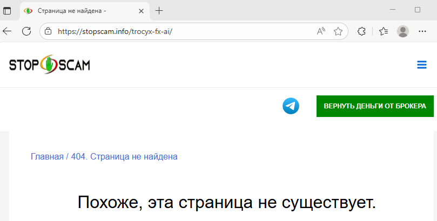Screen dimensions: 437x221
Task: Open Read aloud in address bar
Action: [321, 31]
